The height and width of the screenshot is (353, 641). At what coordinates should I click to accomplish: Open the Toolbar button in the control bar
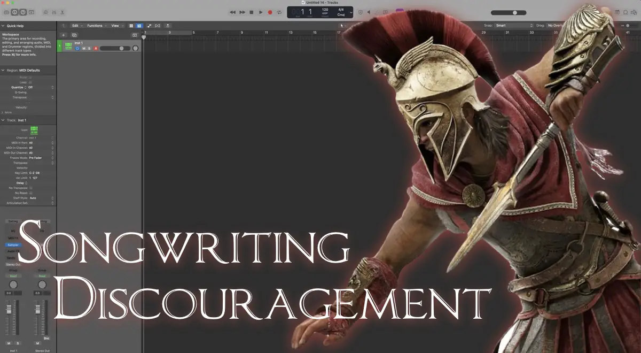[x=32, y=12]
